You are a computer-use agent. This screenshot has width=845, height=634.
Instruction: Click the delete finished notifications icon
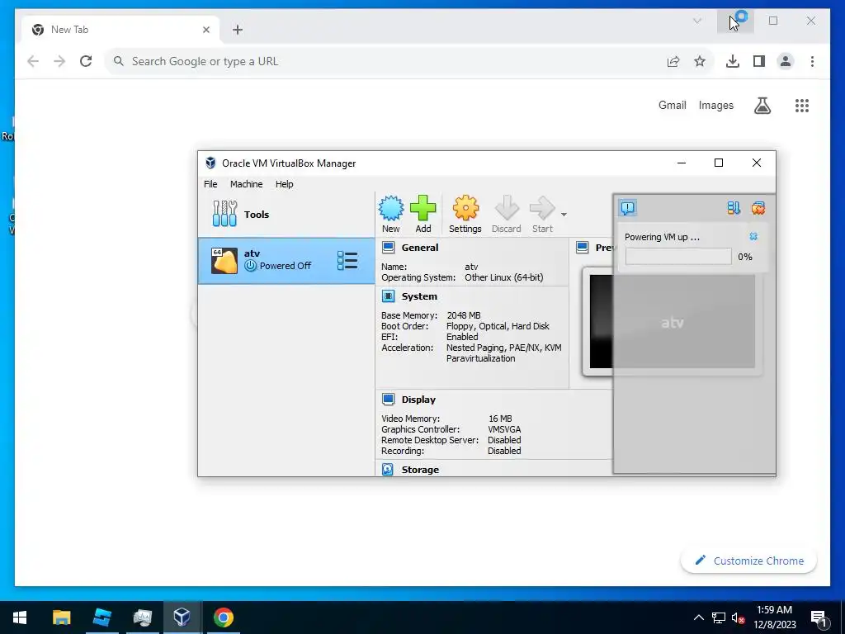tap(758, 208)
